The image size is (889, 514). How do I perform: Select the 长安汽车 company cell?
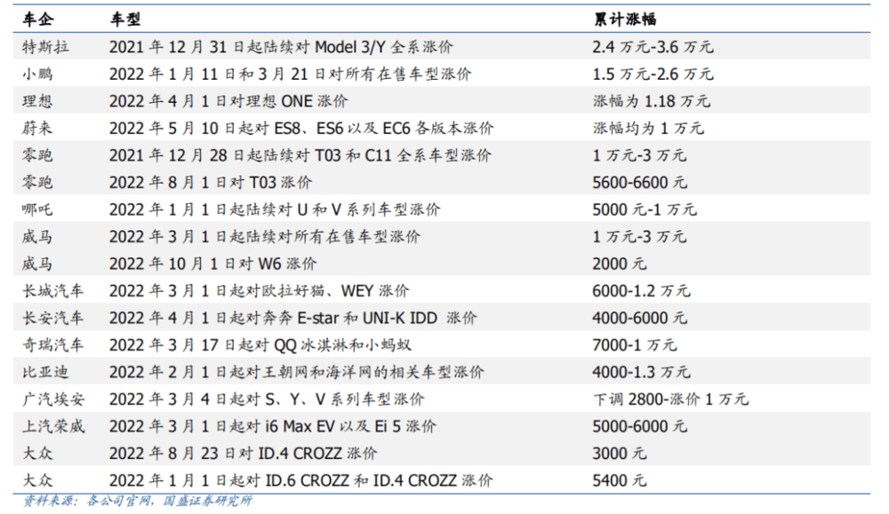coord(53,318)
